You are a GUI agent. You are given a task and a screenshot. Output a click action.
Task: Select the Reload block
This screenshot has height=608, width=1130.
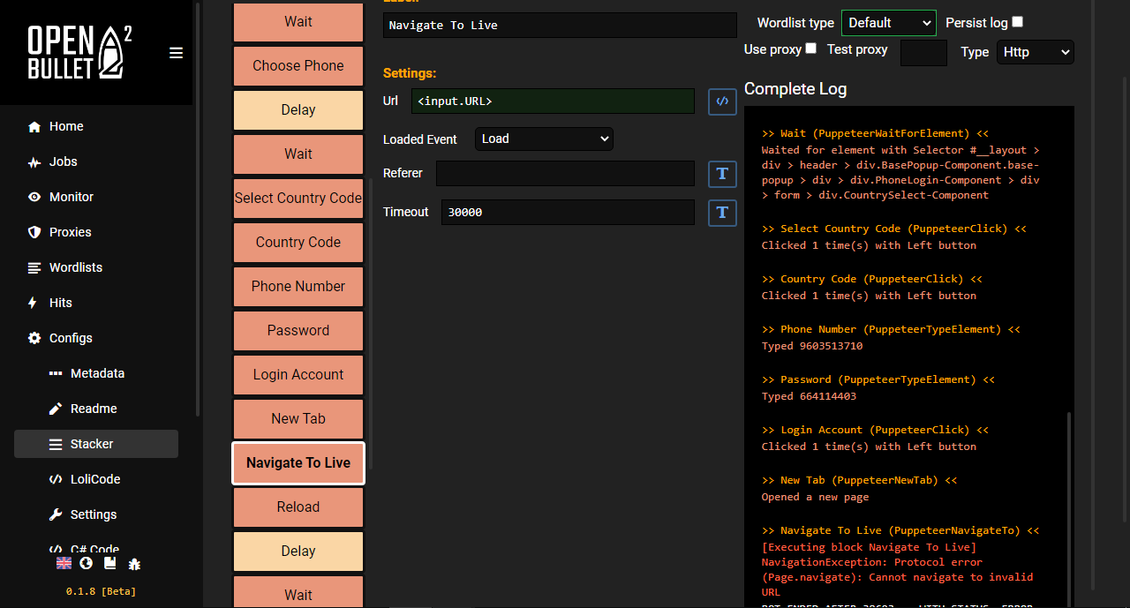[298, 507]
